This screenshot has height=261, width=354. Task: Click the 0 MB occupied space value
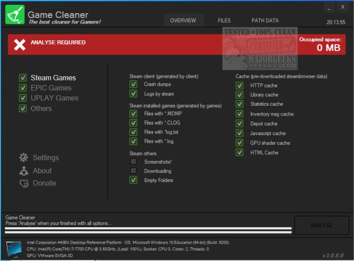click(328, 48)
